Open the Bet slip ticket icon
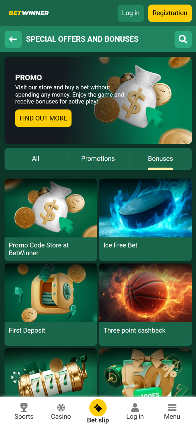Image resolution: width=196 pixels, height=427 pixels. [98, 408]
